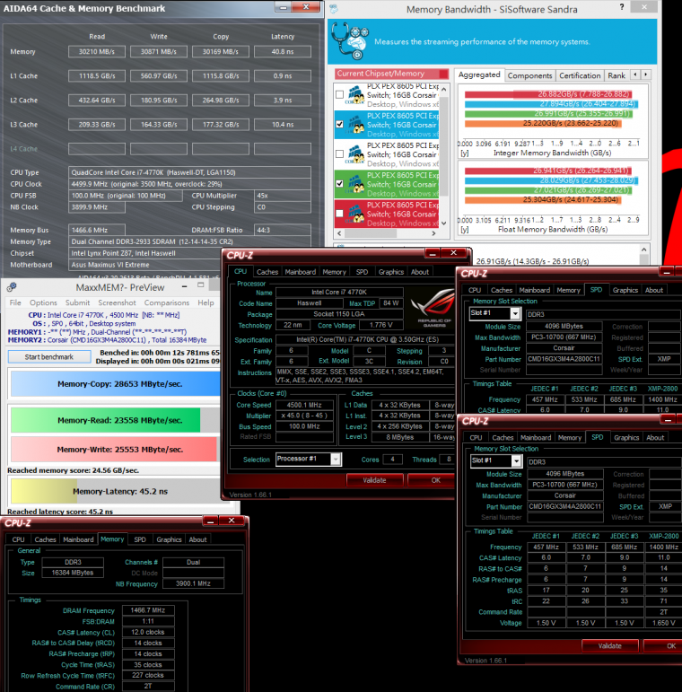Click the blue 28.029GB/s float bandwidth bar
Image resolution: width=682 pixels, height=692 pixels.
[551, 180]
